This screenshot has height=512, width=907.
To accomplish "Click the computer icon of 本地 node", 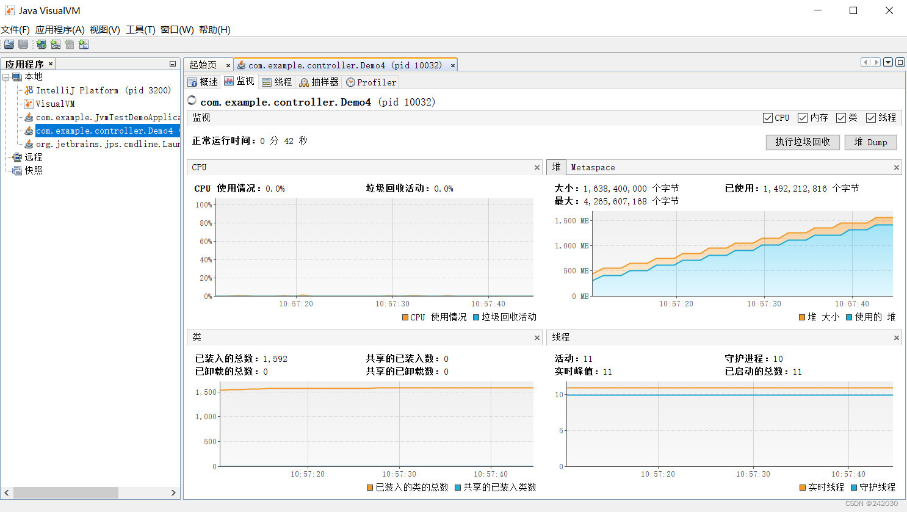I will tap(17, 77).
